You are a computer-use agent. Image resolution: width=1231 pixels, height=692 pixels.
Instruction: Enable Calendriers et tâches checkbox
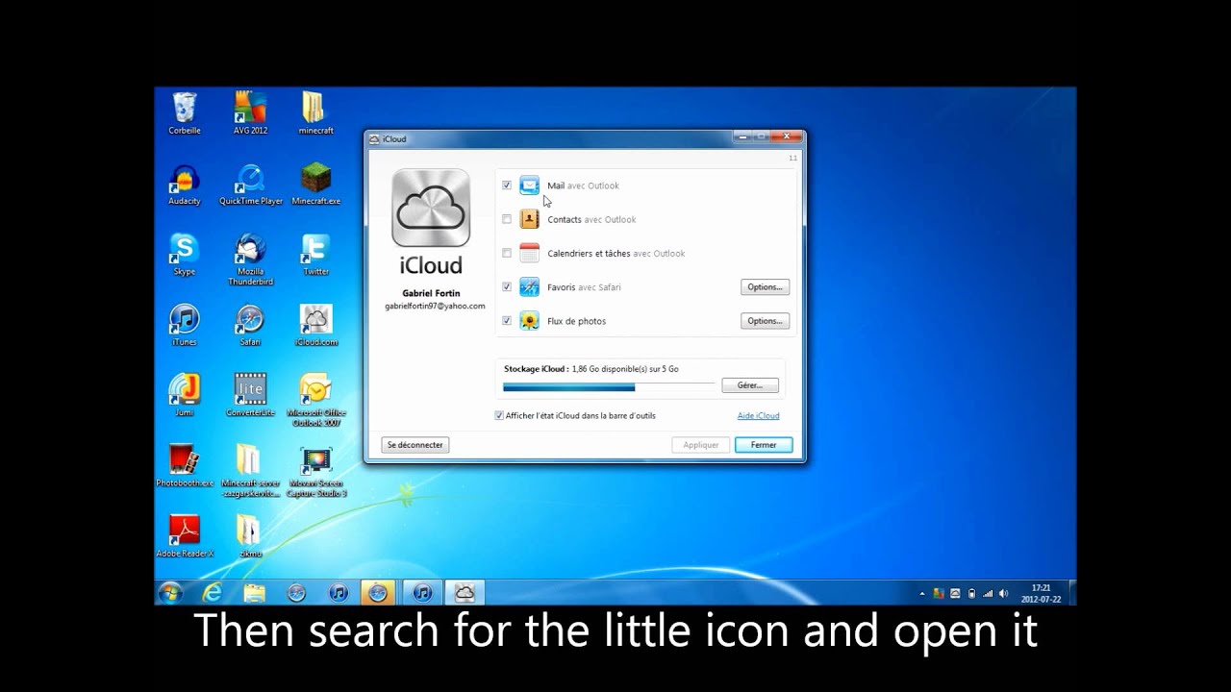507,253
